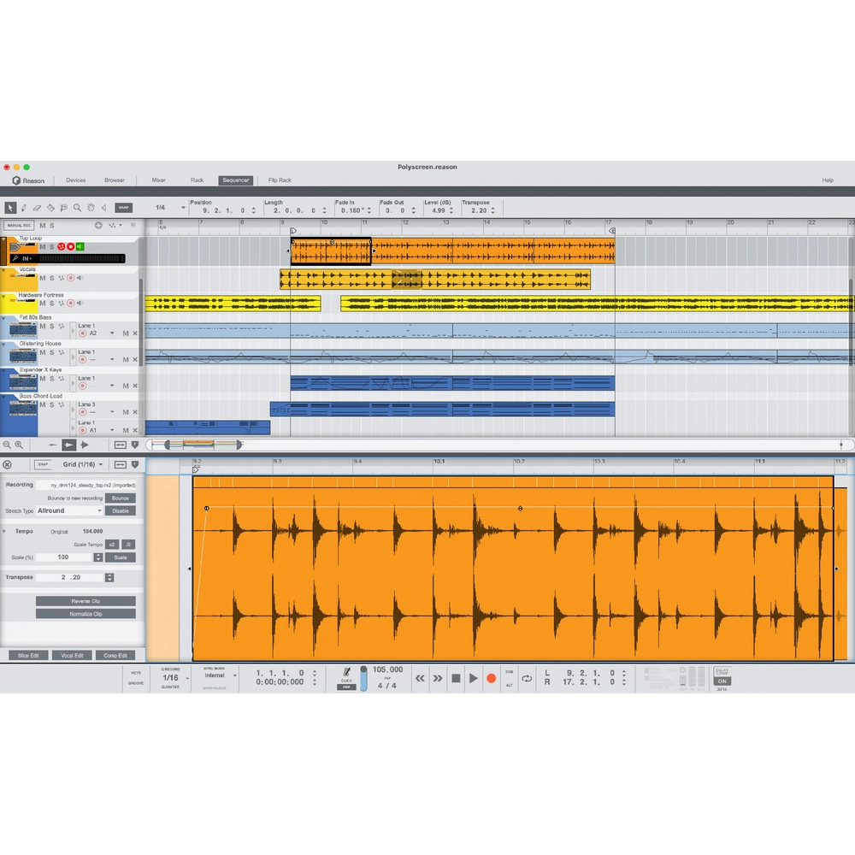The width and height of the screenshot is (855, 855).
Task: Switch to Vocal Edit mode
Action: [72, 656]
